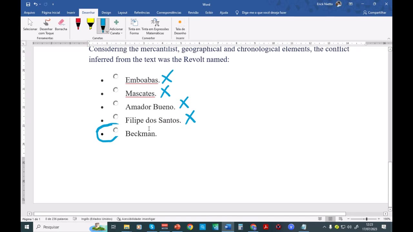Open the Windows Start menu

[27, 227]
